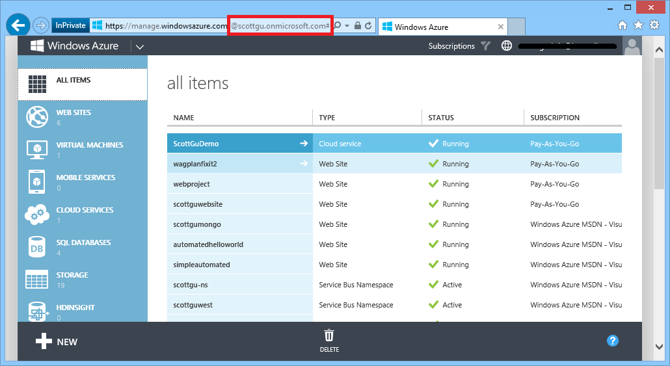Screen dimensions: 670x366
Task: Expand the chevron next to Windows Azure
Action: tap(140, 47)
